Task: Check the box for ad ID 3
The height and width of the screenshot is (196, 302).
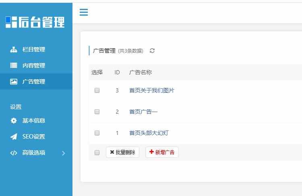Action: pyautogui.click(x=97, y=90)
